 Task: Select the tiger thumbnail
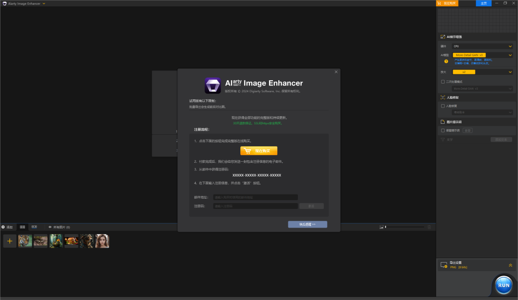25,241
